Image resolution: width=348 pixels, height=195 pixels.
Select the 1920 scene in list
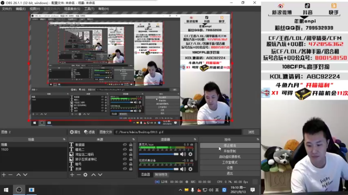(33, 149)
